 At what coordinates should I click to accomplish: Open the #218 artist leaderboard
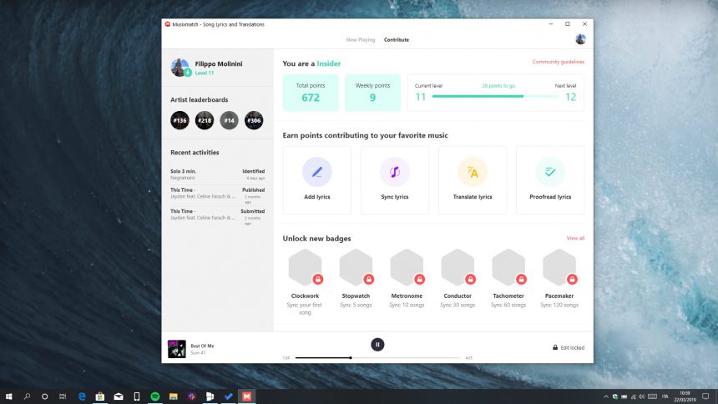[x=205, y=120]
